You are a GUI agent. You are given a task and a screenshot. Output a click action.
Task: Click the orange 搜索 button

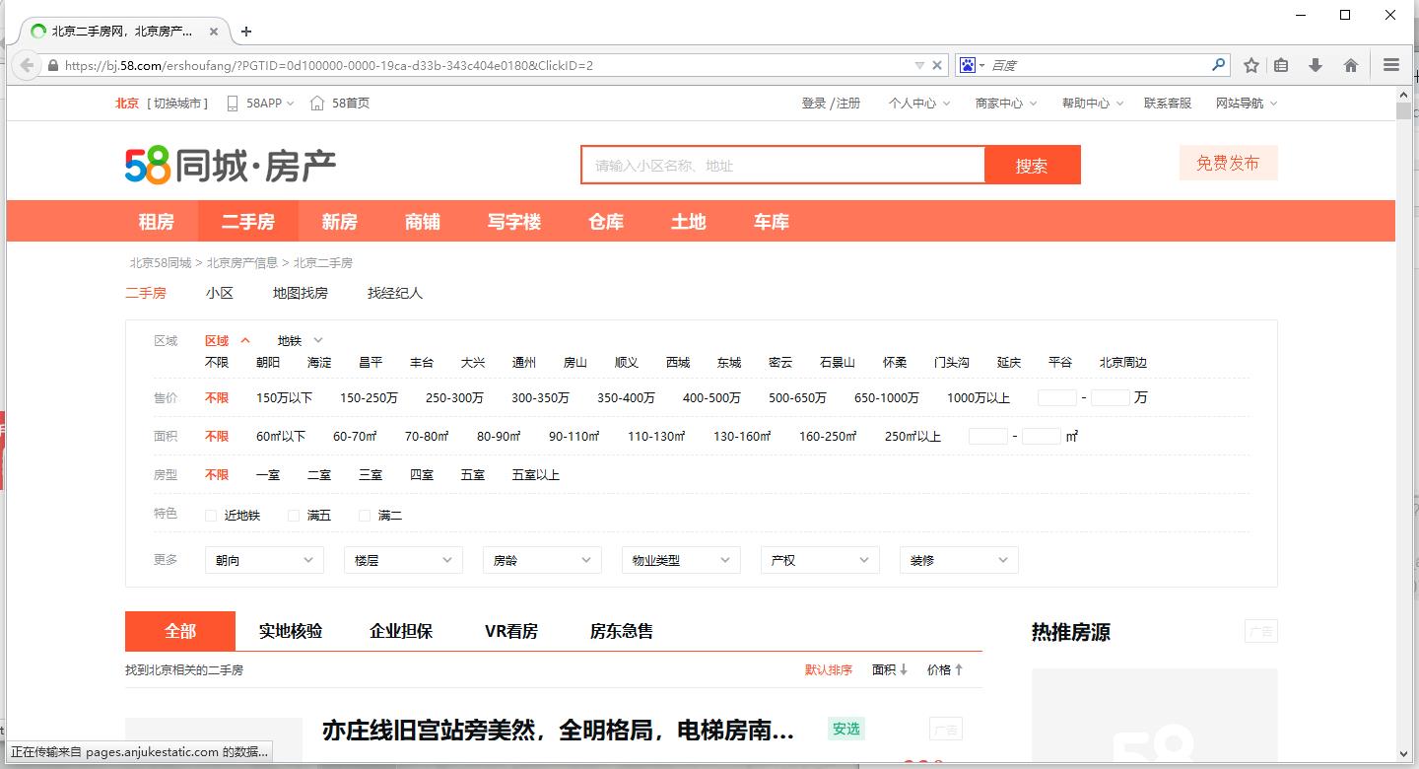[1032, 165]
